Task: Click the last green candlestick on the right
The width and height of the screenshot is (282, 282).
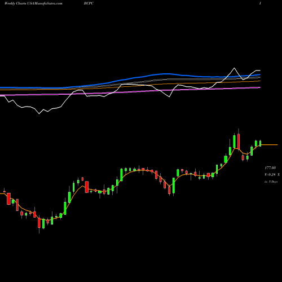Action: click(x=261, y=143)
